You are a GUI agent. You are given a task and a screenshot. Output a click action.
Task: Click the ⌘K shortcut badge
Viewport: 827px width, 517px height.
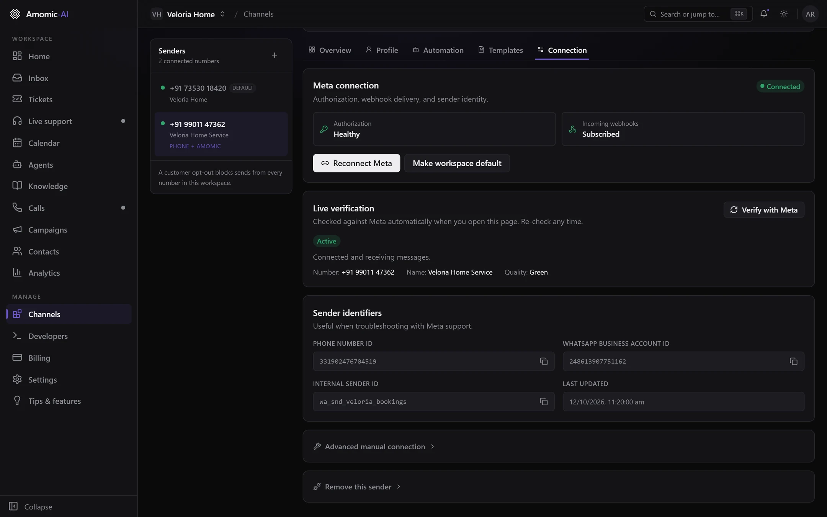[x=739, y=14]
